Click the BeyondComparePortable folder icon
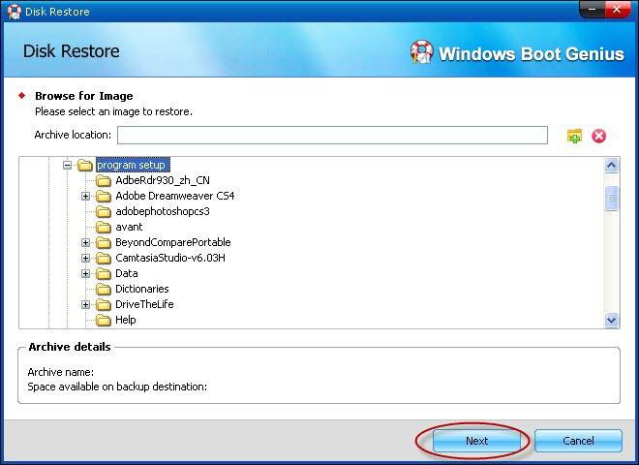 coord(103,243)
